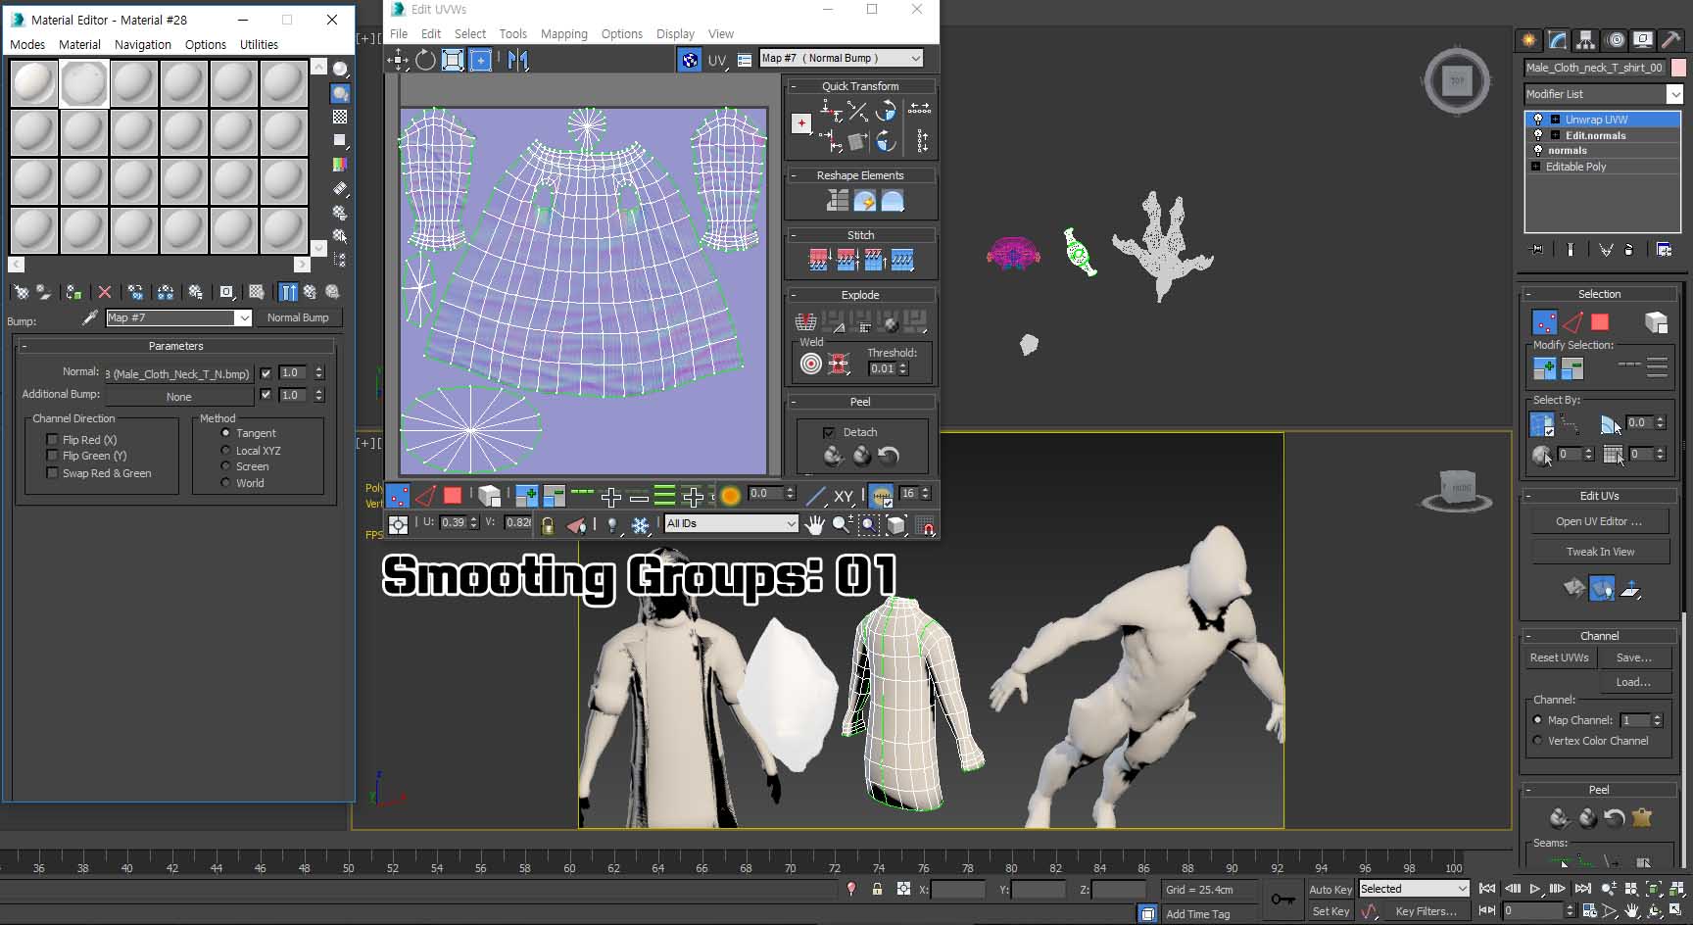Select the second material sample slot
The height and width of the screenshot is (925, 1693).
pyautogui.click(x=84, y=82)
